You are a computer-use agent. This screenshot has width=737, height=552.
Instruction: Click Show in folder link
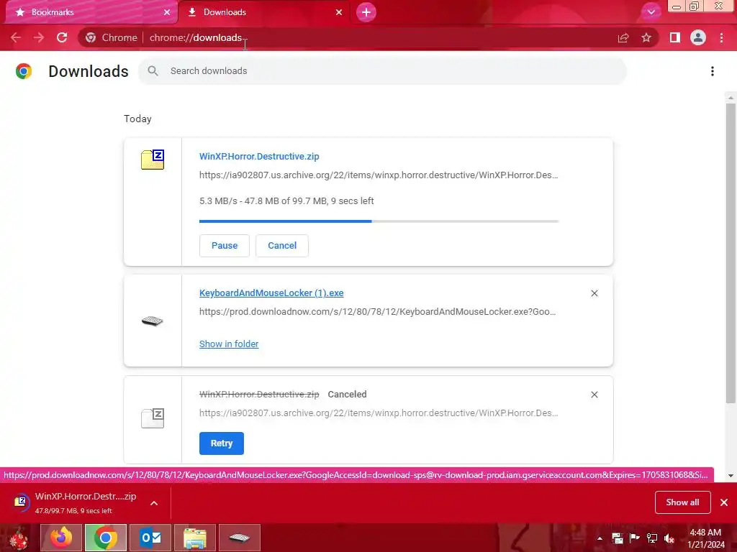tap(229, 344)
